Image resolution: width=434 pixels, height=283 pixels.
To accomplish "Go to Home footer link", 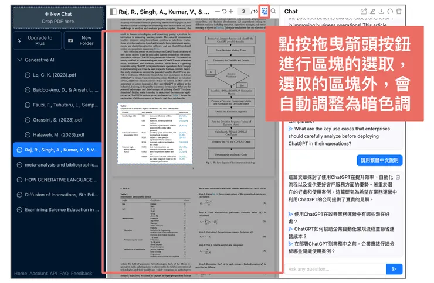I will (21, 273).
